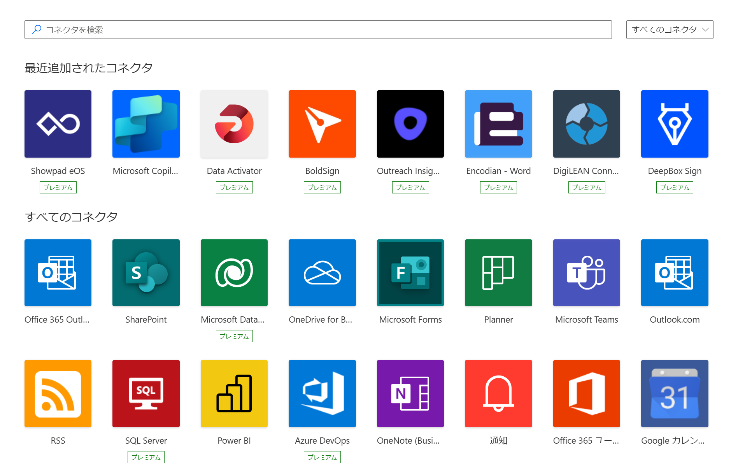738x467 pixels.
Task: Click the Outlook.com name label
Action: [x=675, y=320]
